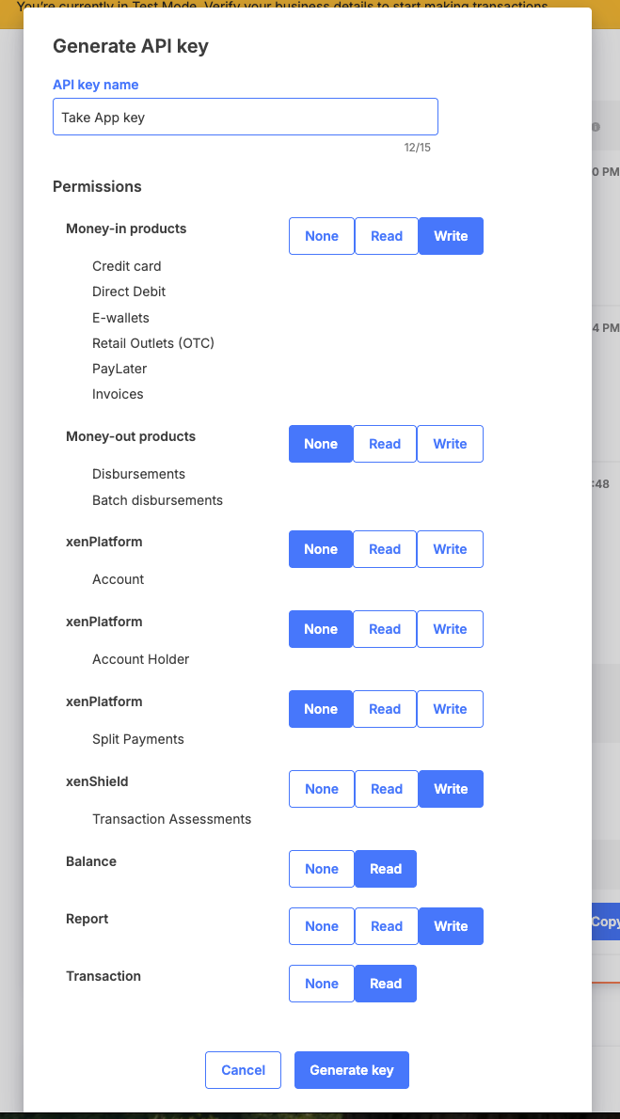
Task: Focus the API key name field
Action: (x=245, y=117)
